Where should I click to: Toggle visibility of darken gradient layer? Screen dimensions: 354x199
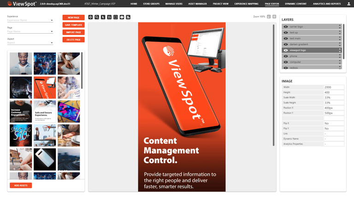[x=286, y=44]
